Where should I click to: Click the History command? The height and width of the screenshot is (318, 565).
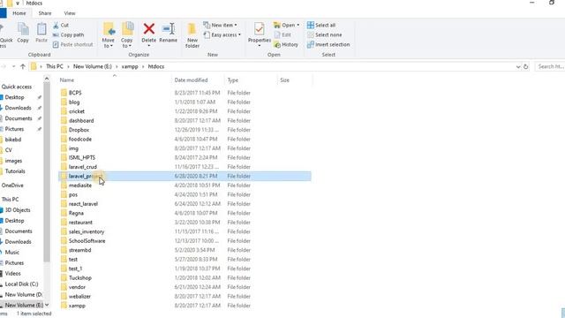coord(286,44)
